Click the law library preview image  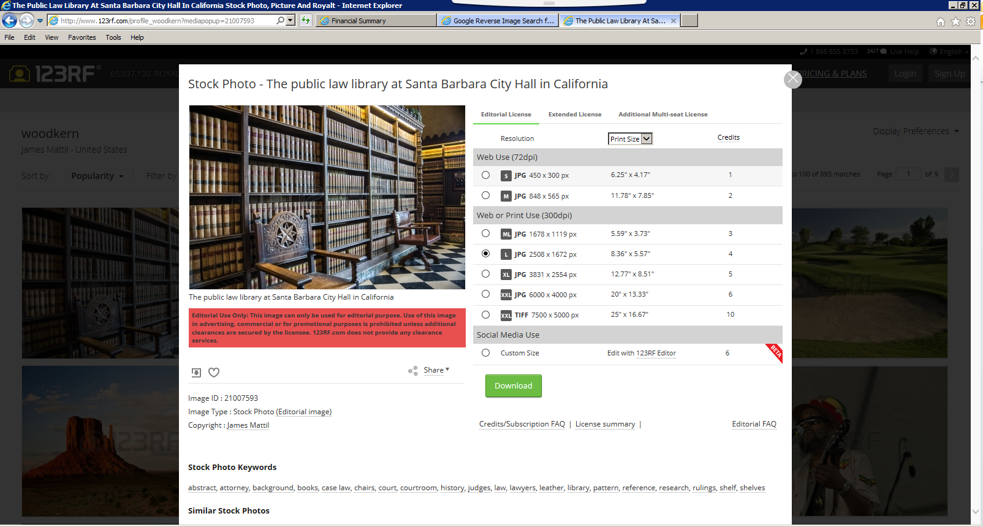327,197
